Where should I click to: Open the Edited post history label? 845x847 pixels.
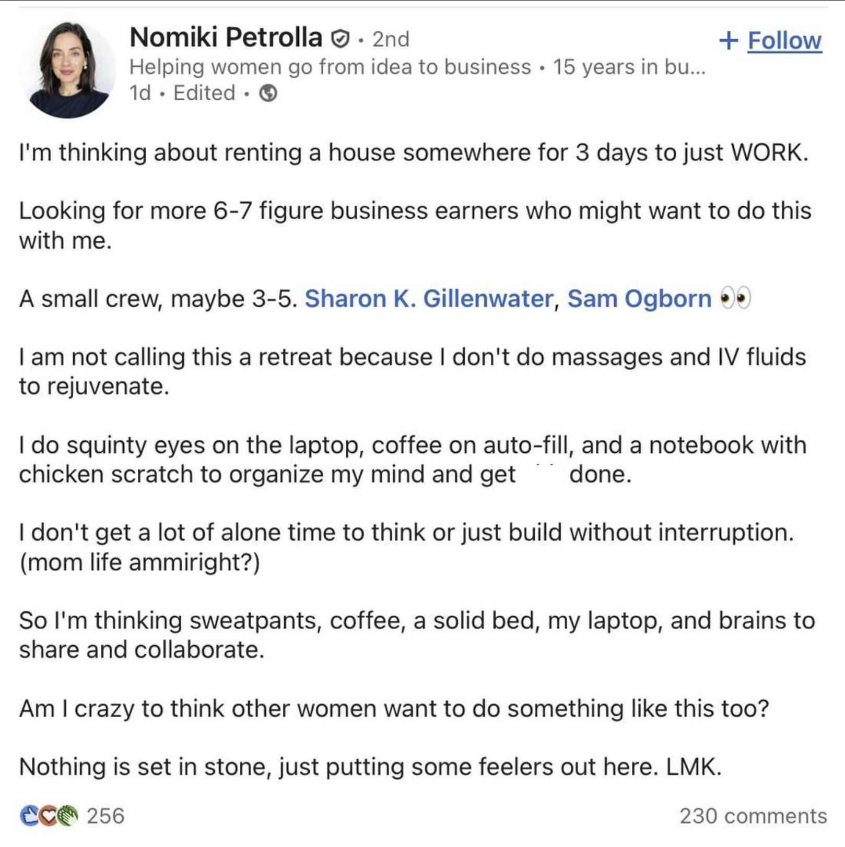pyautogui.click(x=204, y=93)
